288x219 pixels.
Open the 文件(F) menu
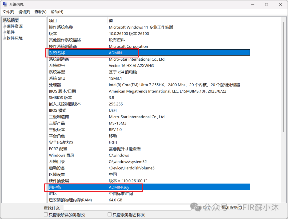point(8,12)
